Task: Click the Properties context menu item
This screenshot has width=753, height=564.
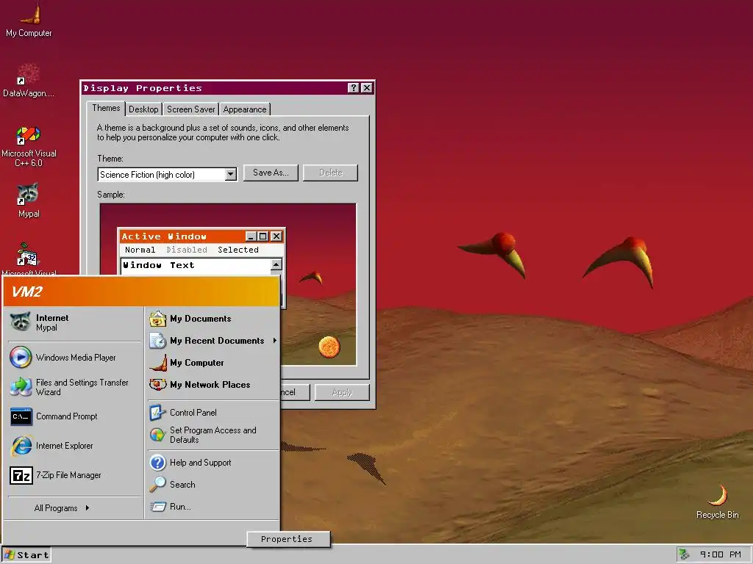Action: point(287,539)
